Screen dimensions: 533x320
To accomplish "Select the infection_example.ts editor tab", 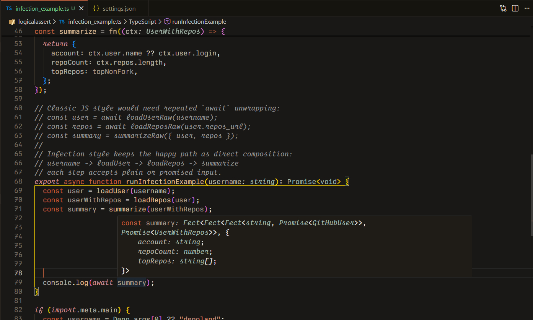I will 42,8.
